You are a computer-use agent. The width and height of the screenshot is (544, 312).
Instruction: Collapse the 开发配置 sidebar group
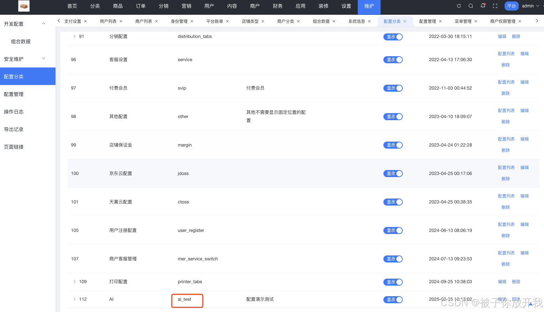[x=44, y=24]
